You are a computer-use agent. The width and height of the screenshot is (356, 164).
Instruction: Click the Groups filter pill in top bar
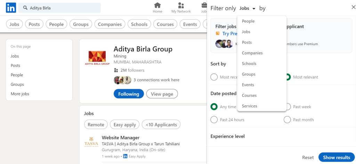pos(81,24)
